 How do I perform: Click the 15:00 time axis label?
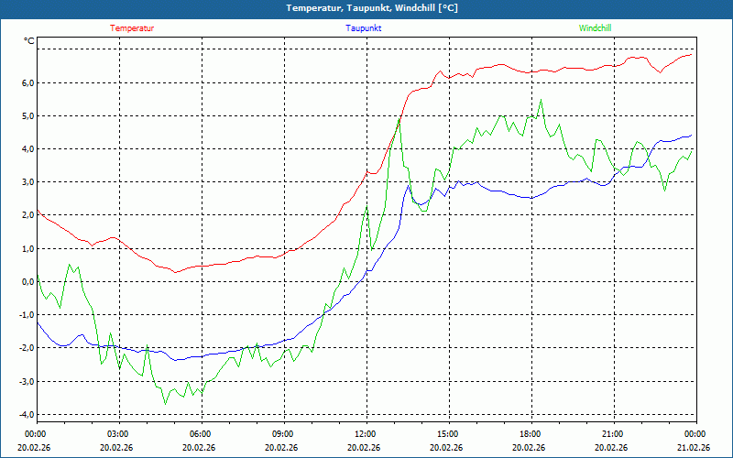449,434
